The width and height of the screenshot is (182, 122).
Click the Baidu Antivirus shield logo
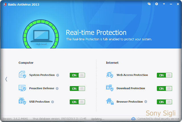tap(5, 5)
